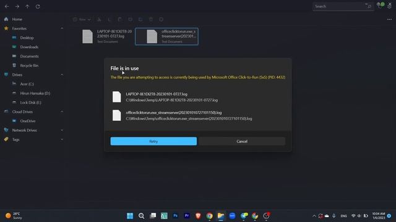Navigate up one folder level
This screenshot has width=396, height=222.
27,7
